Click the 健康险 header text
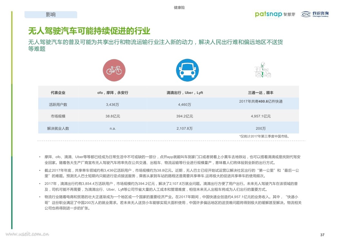This screenshot has height=240, width=340. [x=179, y=8]
